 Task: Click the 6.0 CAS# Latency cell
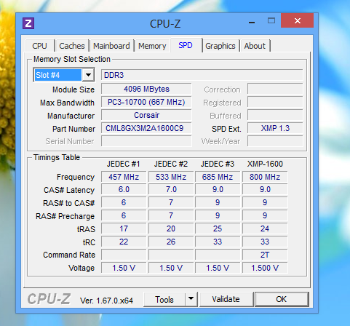coord(124,189)
